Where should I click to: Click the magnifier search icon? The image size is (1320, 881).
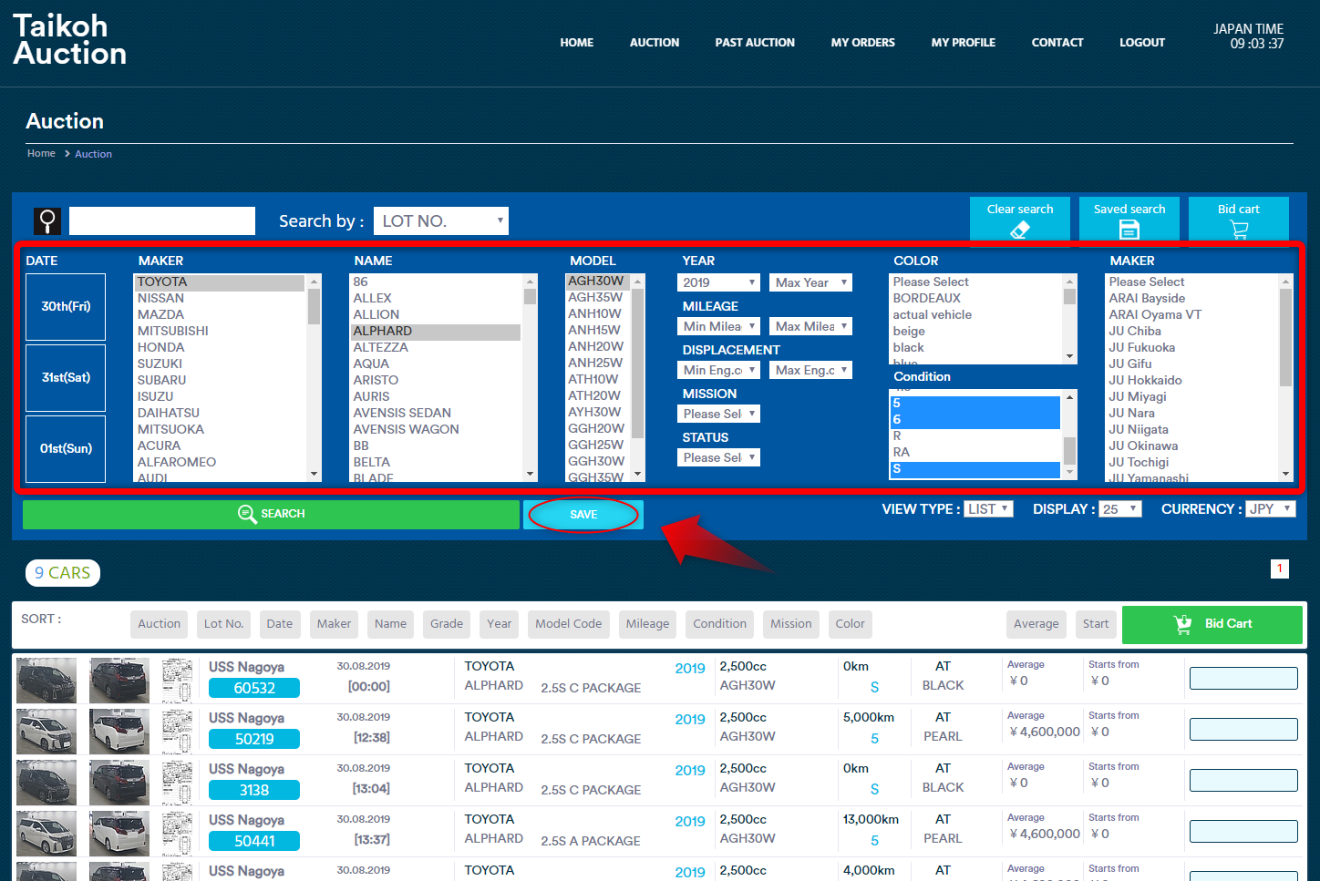tap(47, 220)
